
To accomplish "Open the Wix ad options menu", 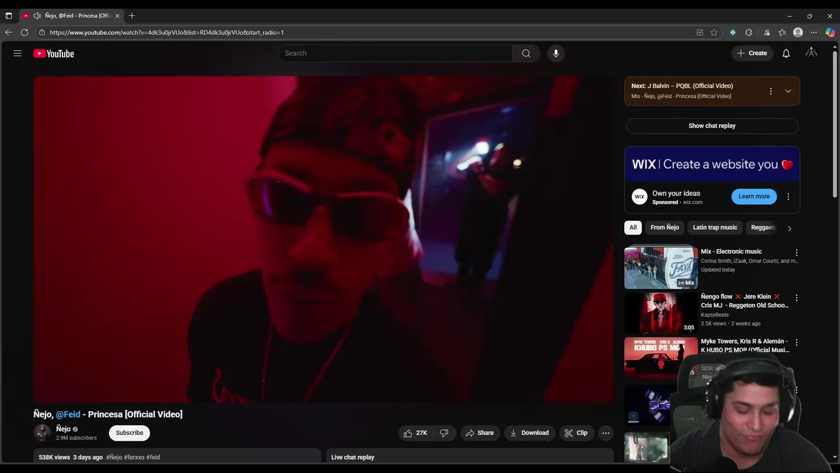I will click(x=788, y=196).
